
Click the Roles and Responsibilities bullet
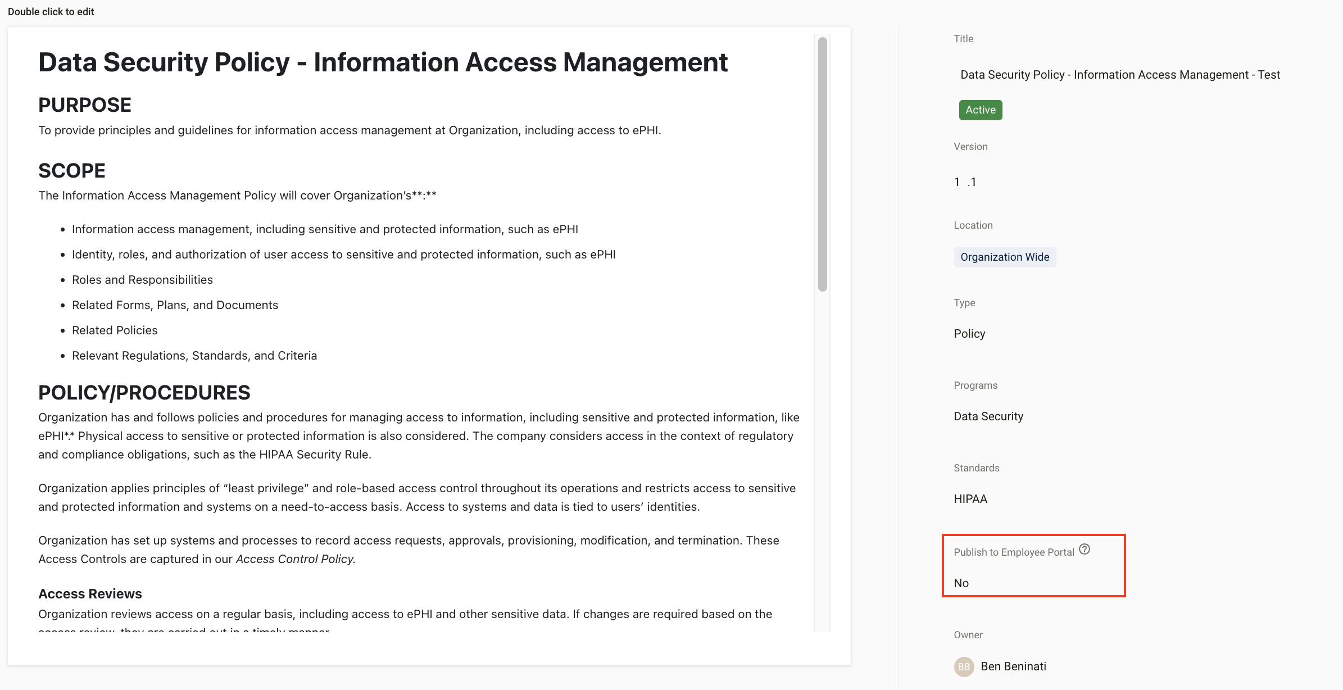click(142, 280)
